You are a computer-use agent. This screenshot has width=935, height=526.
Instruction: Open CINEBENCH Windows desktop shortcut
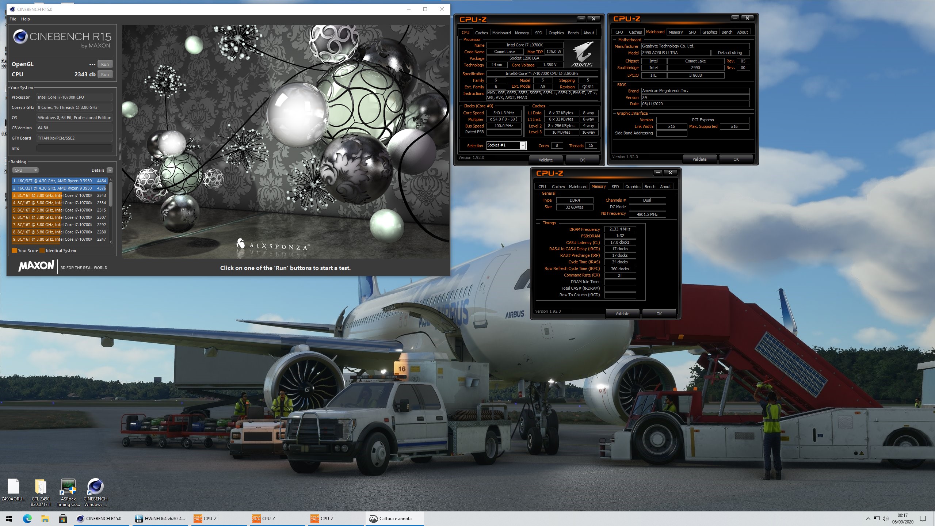tap(95, 493)
